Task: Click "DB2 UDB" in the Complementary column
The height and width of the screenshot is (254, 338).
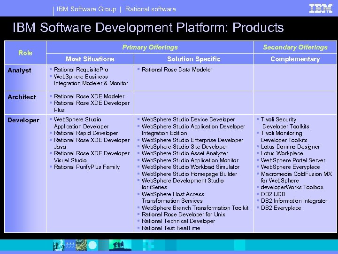Action: tap(273, 194)
